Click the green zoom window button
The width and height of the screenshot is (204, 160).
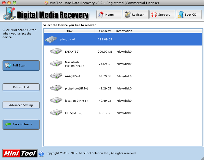click(15, 3)
